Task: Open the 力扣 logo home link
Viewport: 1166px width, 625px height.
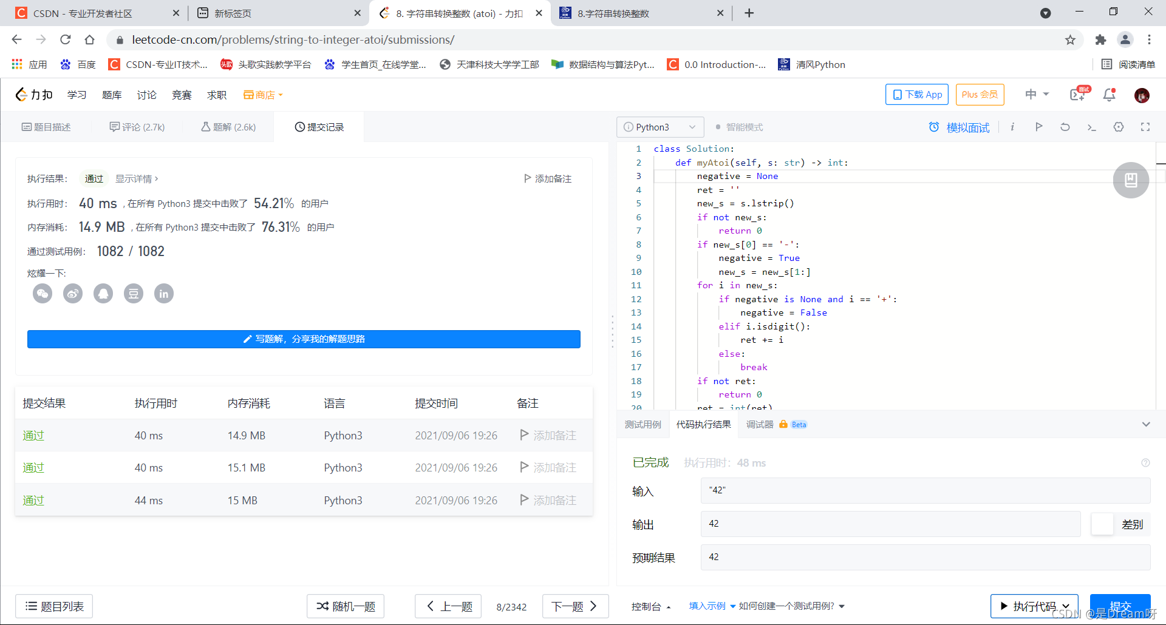Action: [34, 95]
